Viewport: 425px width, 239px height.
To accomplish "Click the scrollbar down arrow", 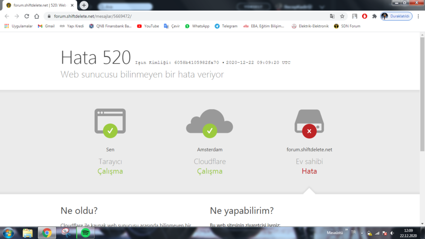I will pos(422,224).
